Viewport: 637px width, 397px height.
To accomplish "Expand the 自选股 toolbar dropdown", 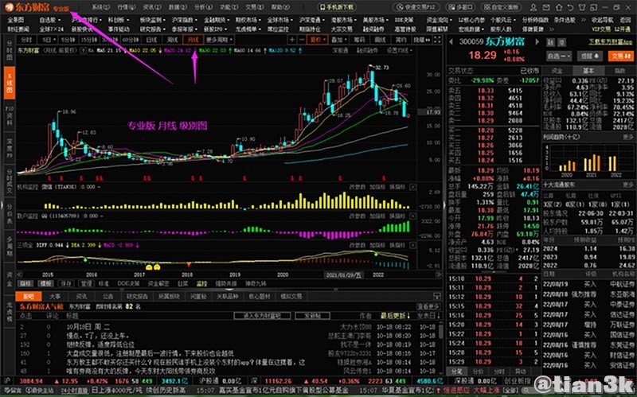I will [50, 19].
